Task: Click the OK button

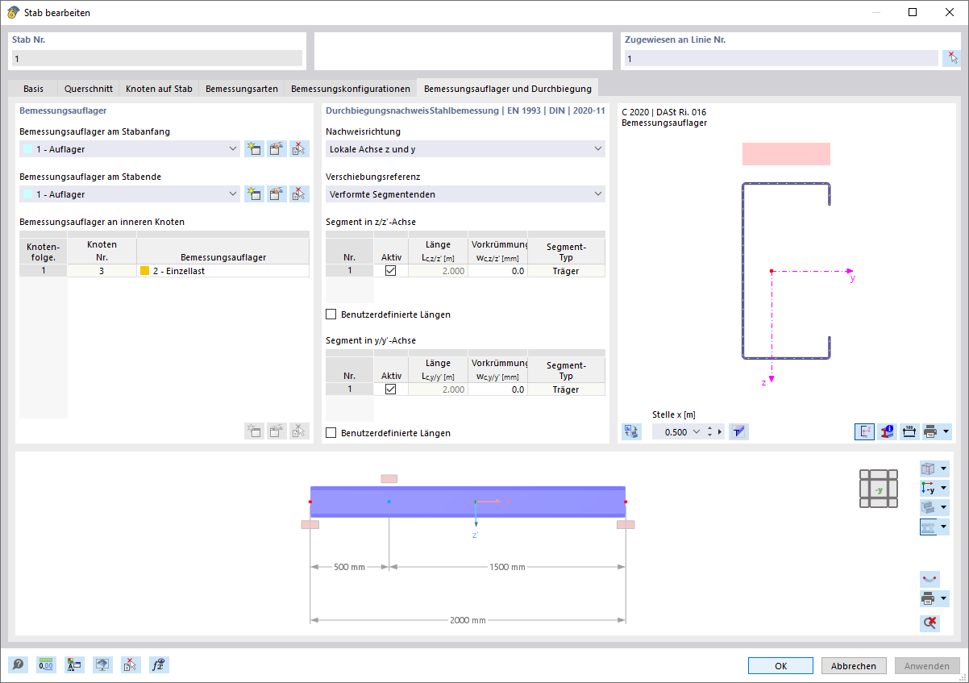Action: (x=780, y=666)
